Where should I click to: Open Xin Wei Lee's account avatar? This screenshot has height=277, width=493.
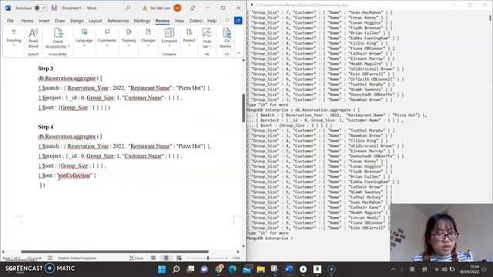pos(177,8)
